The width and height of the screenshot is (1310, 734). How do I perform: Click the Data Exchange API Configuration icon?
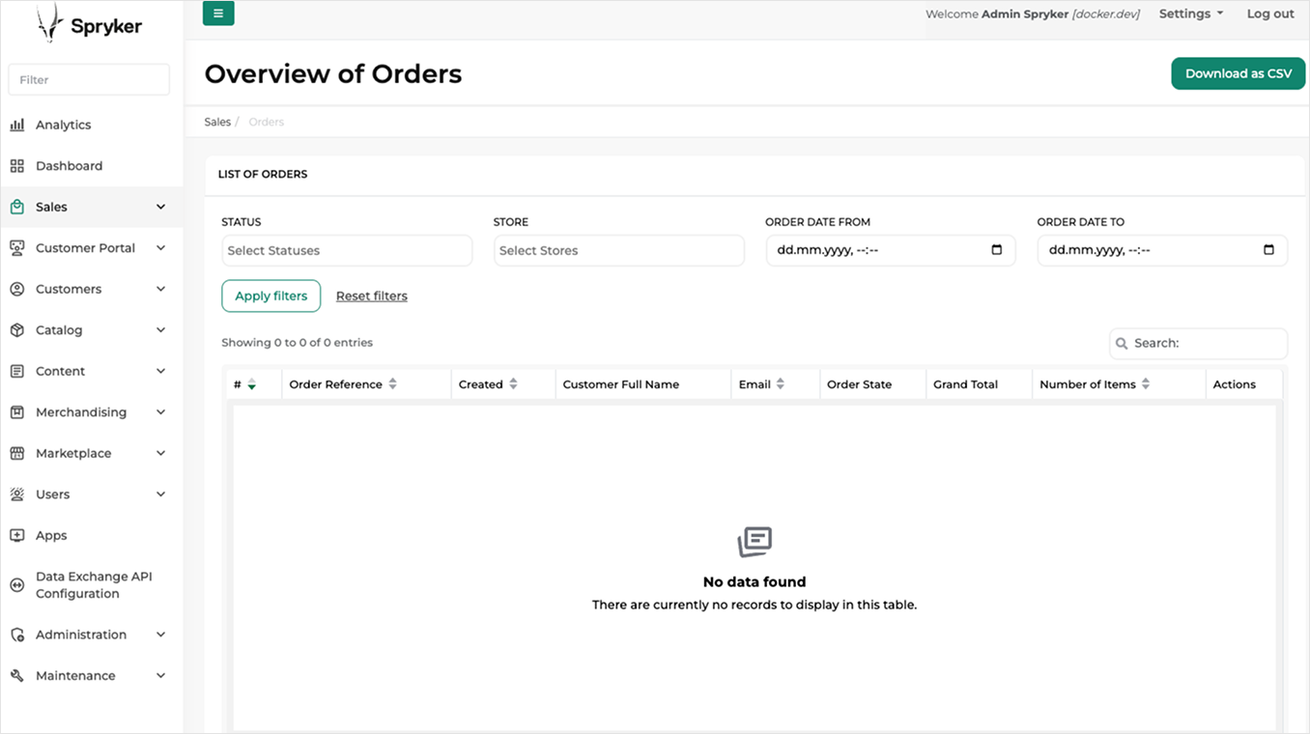[x=17, y=585]
